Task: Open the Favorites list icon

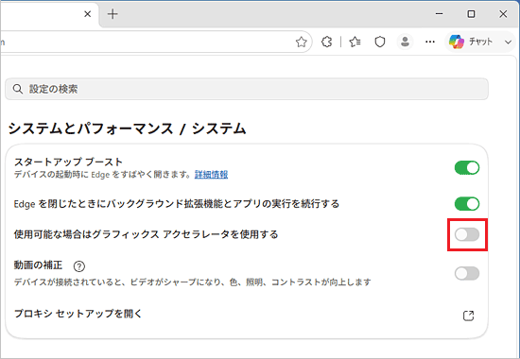Action: (355, 42)
